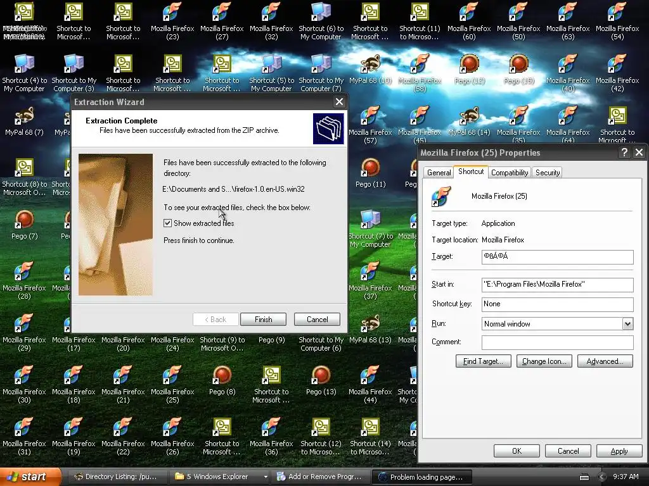
Task: Open Mozilla Firefox (44) desktop icon
Action: click(x=370, y=384)
